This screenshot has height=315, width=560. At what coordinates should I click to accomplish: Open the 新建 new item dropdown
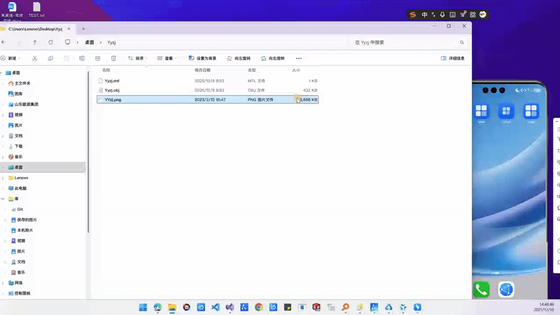coord(10,58)
